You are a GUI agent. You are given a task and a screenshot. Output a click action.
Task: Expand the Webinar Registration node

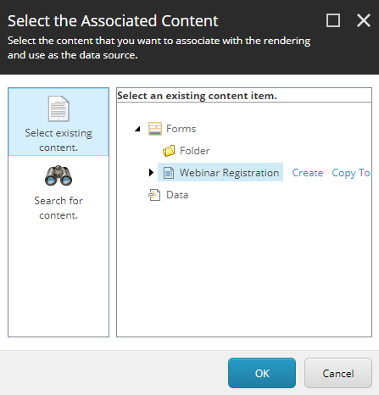point(151,172)
